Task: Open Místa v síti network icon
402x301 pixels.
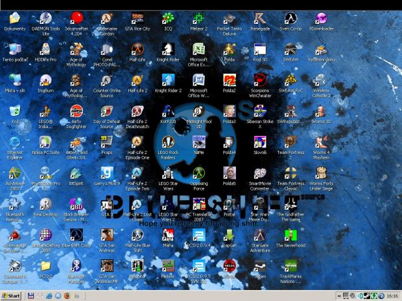Action: 15,80
